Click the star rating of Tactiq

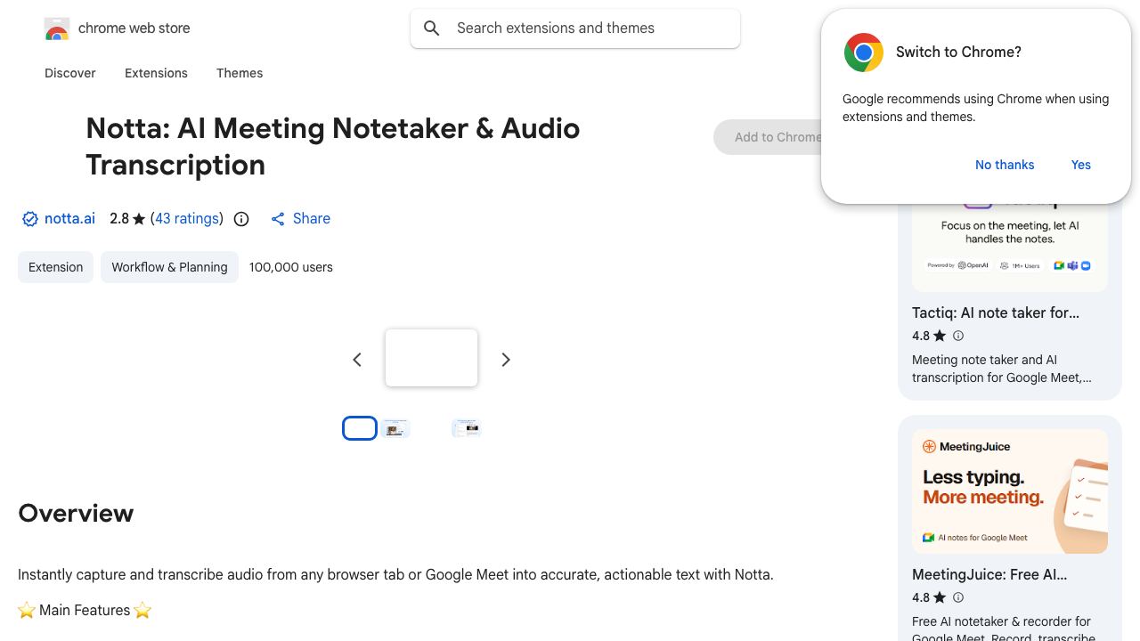pos(929,336)
